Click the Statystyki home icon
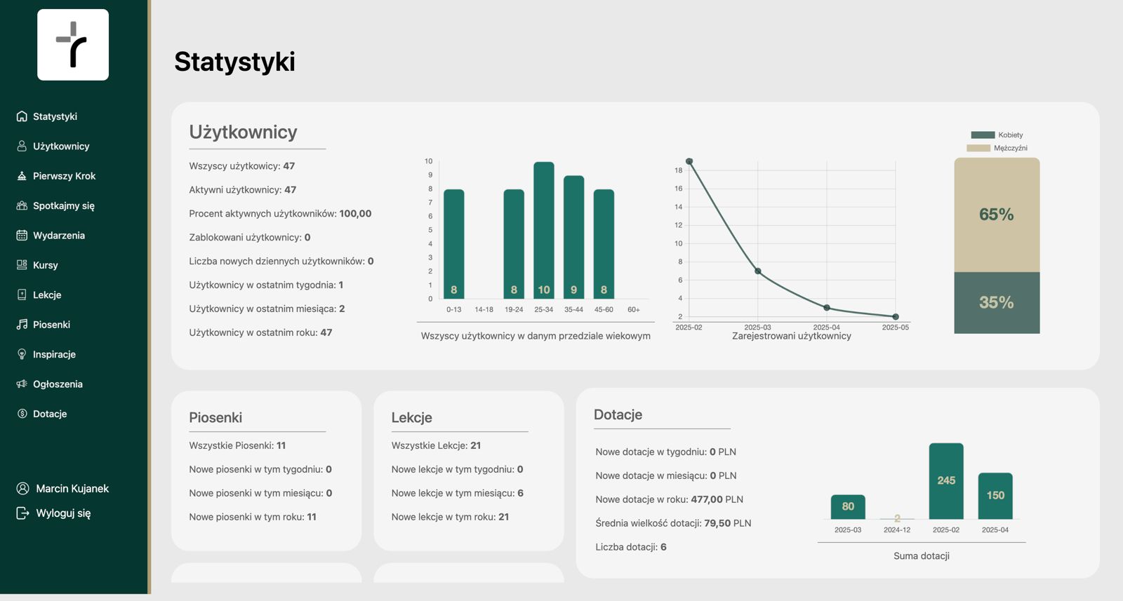 [22, 116]
